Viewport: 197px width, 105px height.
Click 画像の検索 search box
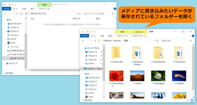pyautogui.click(x=177, y=41)
